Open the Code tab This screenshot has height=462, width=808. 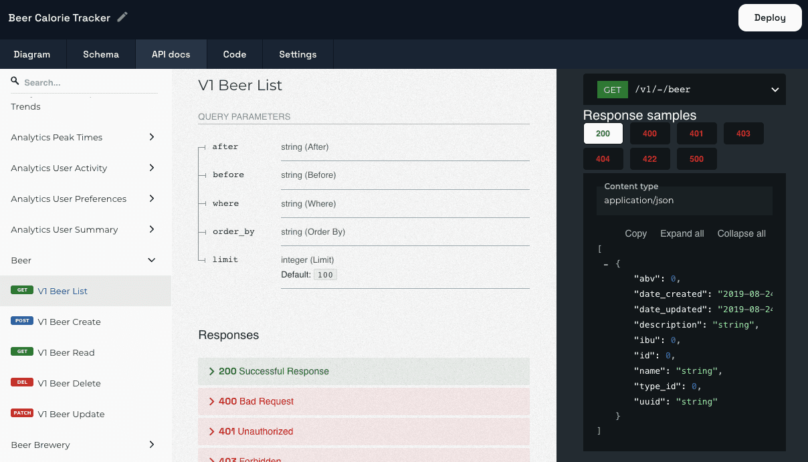tap(235, 54)
